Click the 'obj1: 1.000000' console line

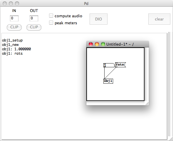[x=16, y=49]
